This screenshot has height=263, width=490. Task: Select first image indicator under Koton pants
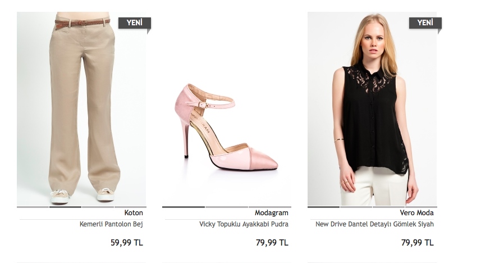click(x=33, y=207)
